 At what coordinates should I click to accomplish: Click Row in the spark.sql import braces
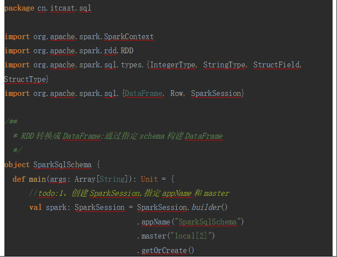pyautogui.click(x=177, y=93)
